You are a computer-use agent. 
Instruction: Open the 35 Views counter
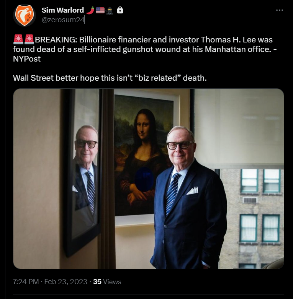pos(107,282)
